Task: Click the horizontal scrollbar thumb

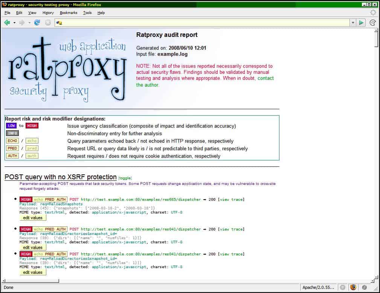Action: (32, 281)
